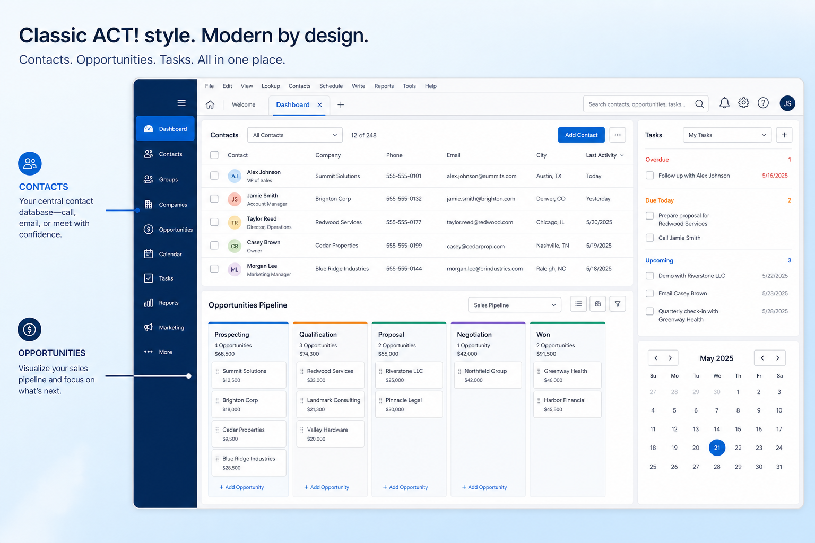Sort by Last Activity column arrow
Image resolution: width=815 pixels, height=543 pixels.
tap(622, 155)
